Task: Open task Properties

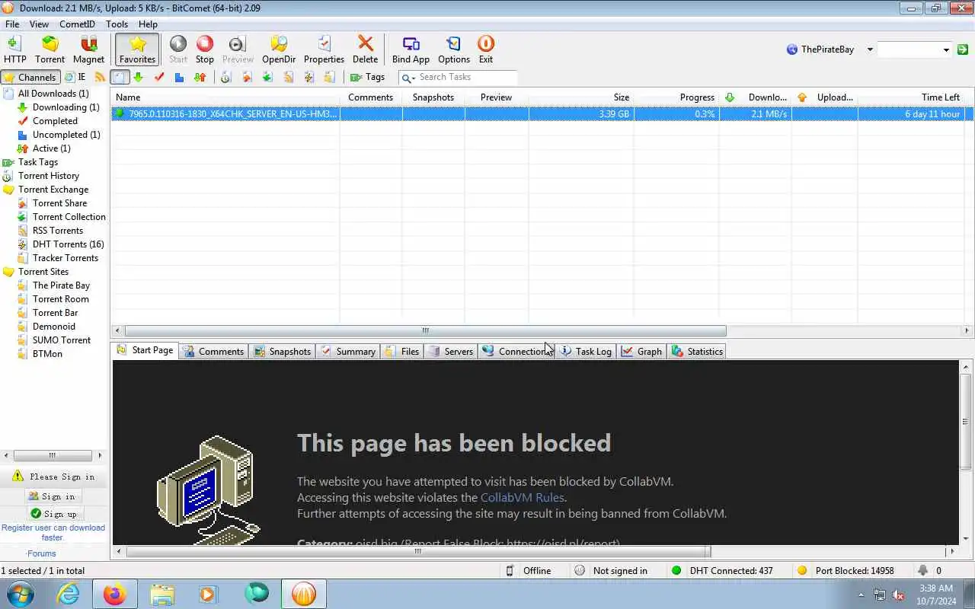Action: [324, 50]
